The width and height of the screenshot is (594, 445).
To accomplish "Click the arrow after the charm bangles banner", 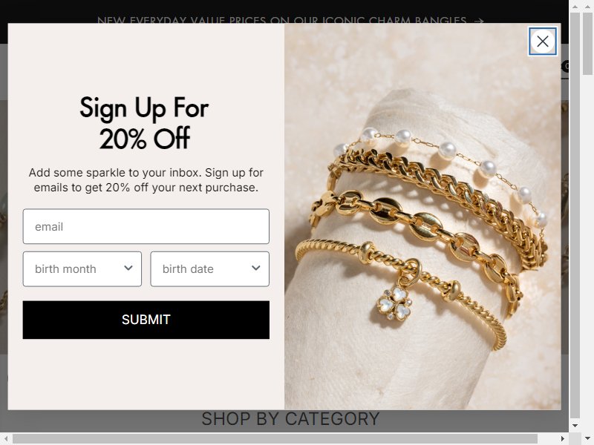I will click(479, 21).
